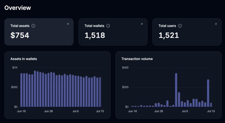Viewport: 225px width, 123px height.
Task: Click the $400 axis label in Transaction volume
Action: [125, 68]
